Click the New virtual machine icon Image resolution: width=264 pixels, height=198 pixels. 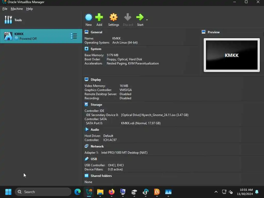point(89,17)
